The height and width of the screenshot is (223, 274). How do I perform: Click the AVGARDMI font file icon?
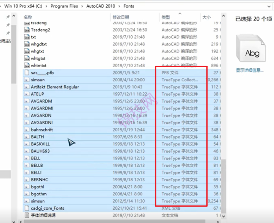click(27, 108)
